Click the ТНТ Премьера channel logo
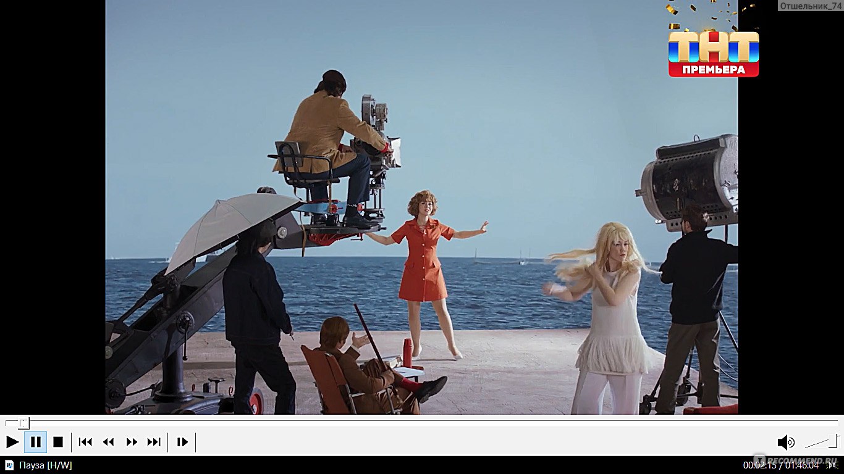 click(x=714, y=53)
